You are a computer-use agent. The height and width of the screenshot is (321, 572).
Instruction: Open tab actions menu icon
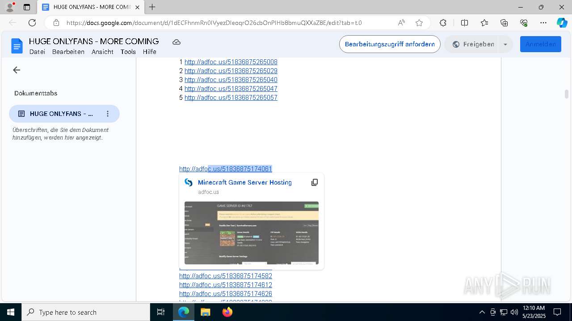point(27,7)
